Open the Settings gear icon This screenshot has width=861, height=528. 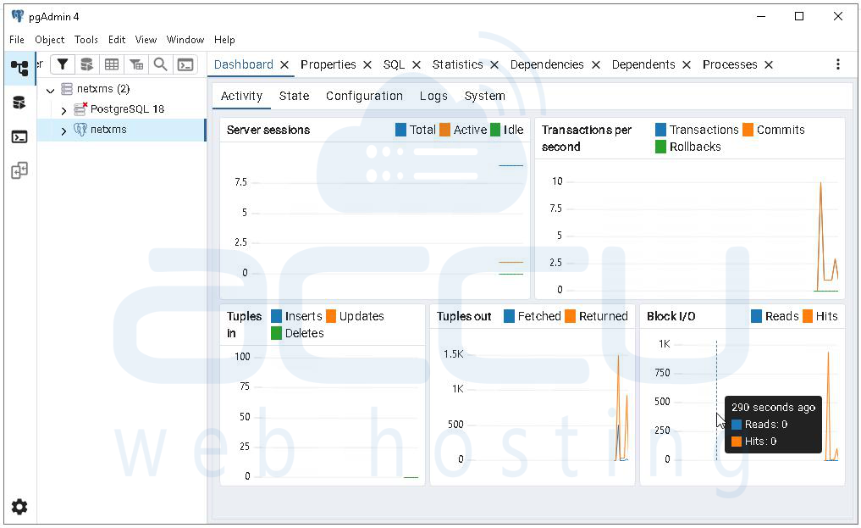click(x=19, y=506)
